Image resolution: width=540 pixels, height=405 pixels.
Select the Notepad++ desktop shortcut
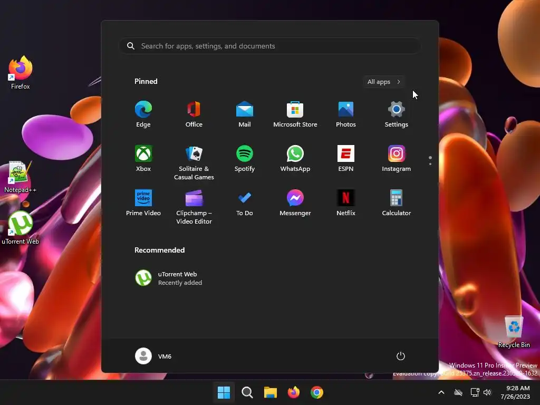(21, 177)
